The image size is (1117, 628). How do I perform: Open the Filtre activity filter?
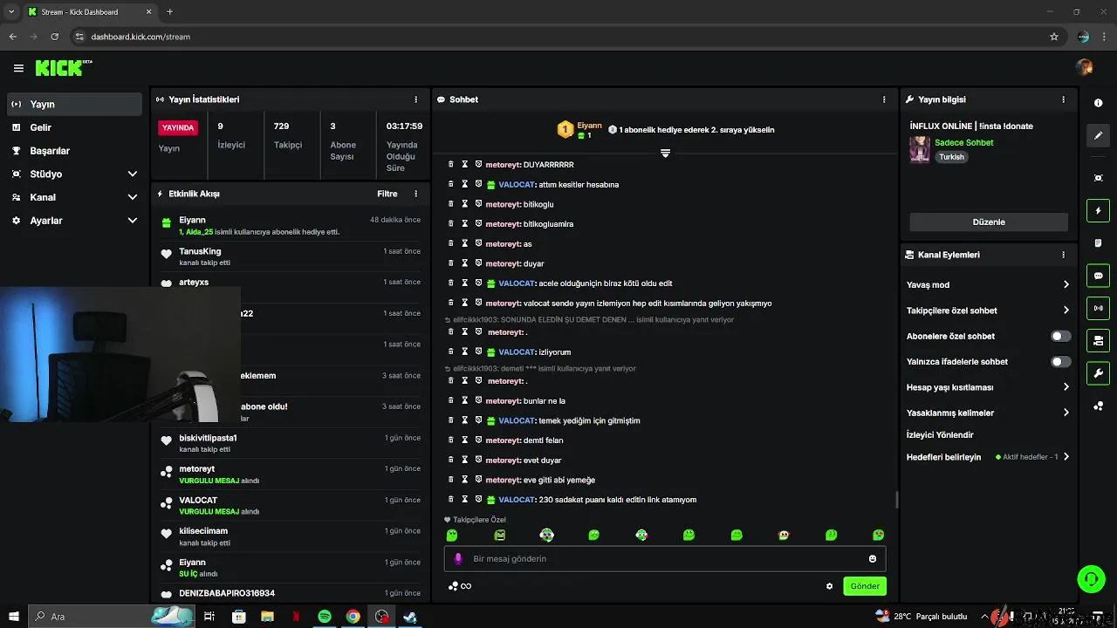tap(387, 194)
